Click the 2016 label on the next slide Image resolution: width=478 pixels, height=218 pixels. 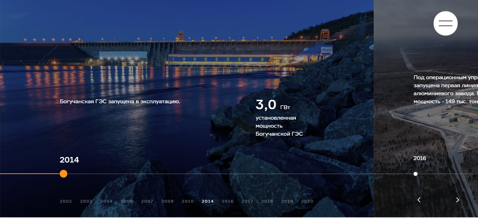click(420, 158)
